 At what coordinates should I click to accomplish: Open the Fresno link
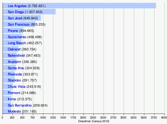pos(13,31)
